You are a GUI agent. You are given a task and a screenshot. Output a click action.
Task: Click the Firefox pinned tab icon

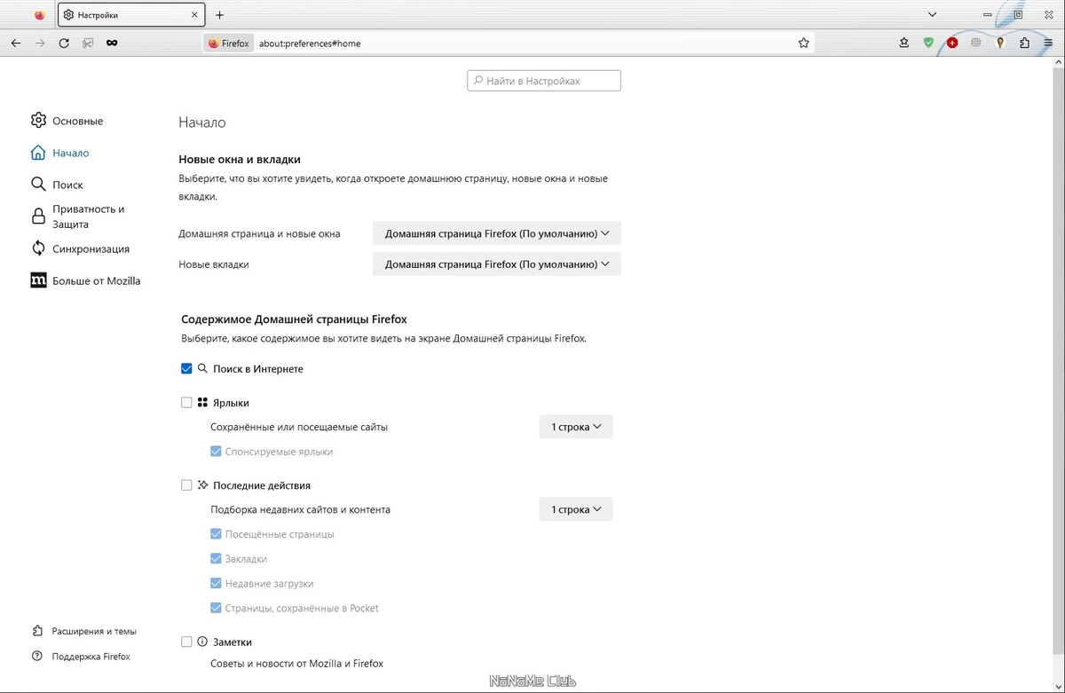point(39,15)
